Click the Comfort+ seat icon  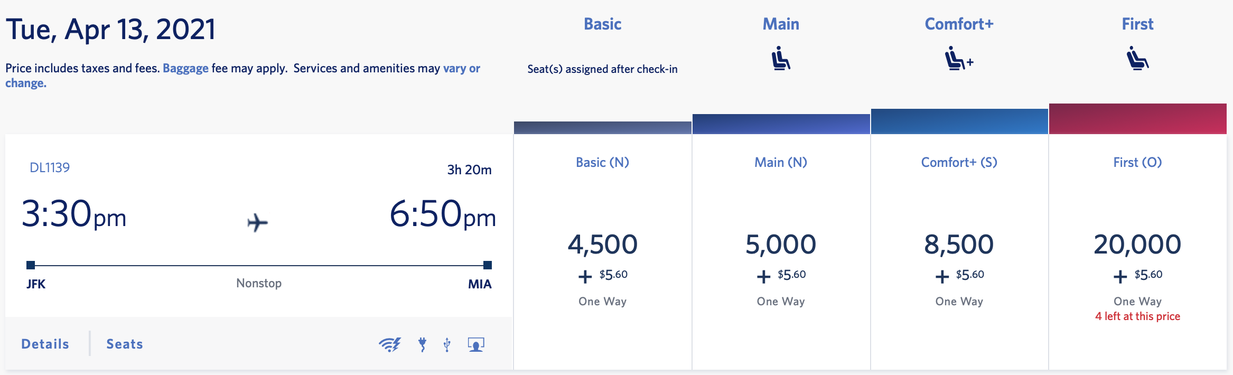pyautogui.click(x=958, y=60)
